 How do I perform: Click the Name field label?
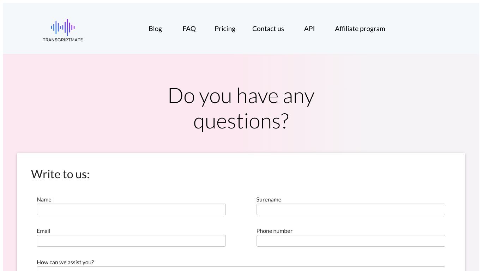pyautogui.click(x=44, y=199)
